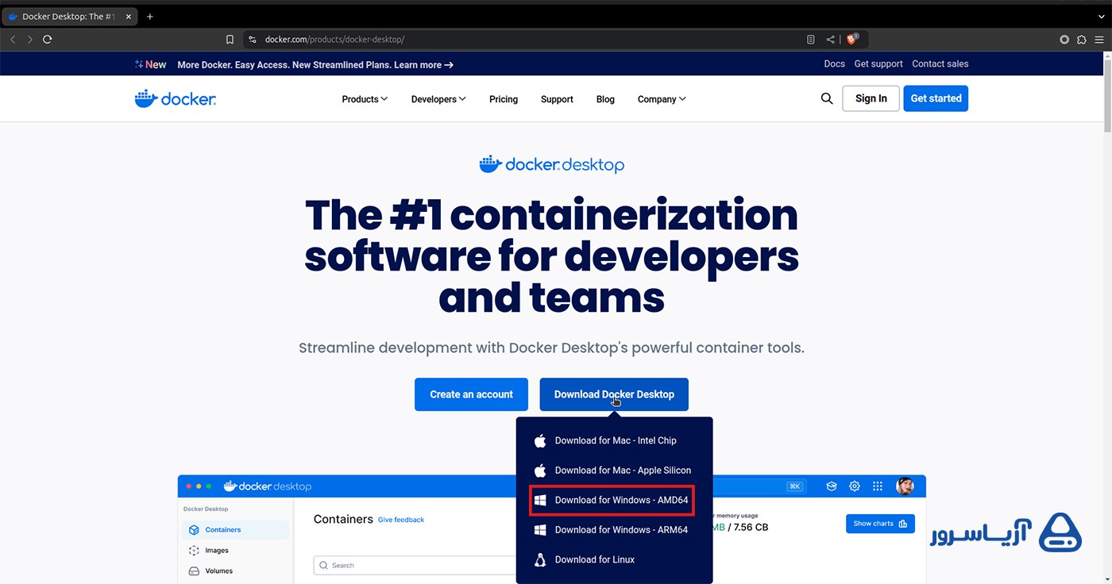Click Windows logo beside AMD64 download
This screenshot has height=584, width=1112.
click(x=540, y=500)
